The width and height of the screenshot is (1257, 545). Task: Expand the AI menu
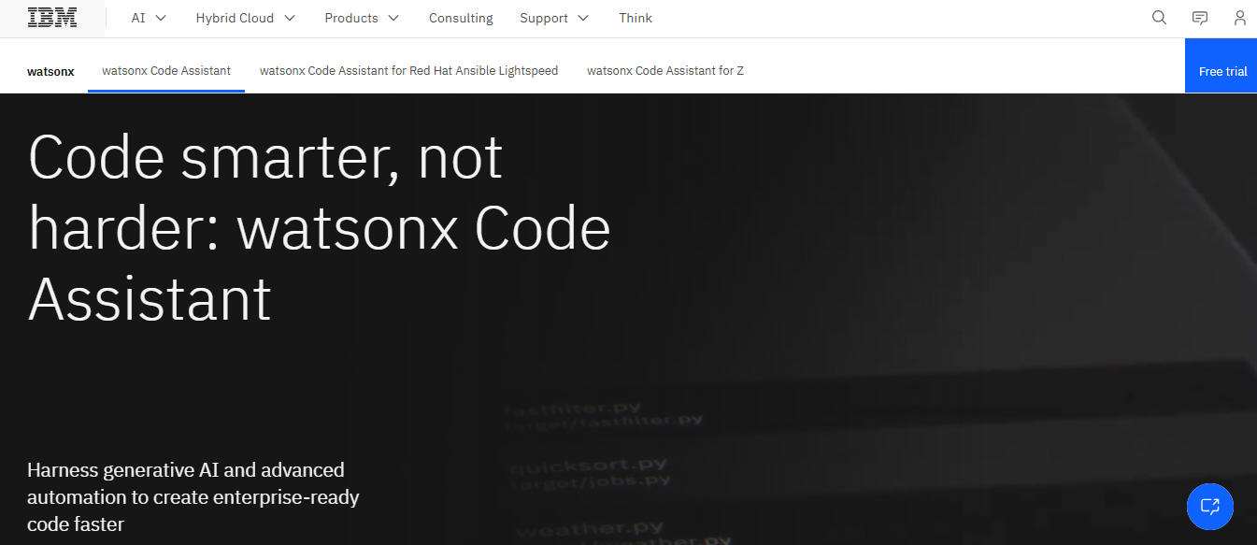pos(149,18)
